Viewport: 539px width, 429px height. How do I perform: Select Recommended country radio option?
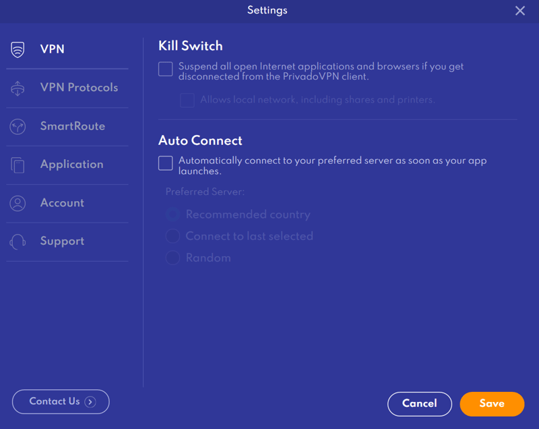click(x=173, y=214)
